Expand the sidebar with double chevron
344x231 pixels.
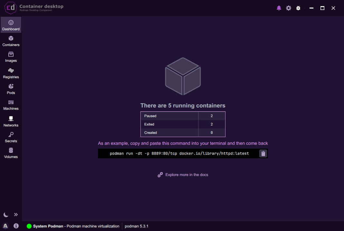click(x=16, y=215)
